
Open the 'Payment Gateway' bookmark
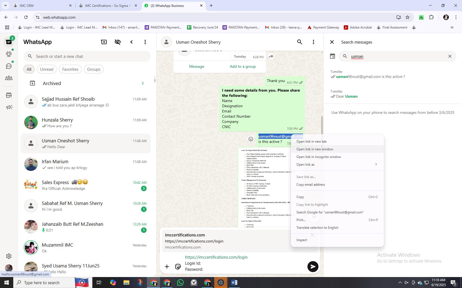[x=323, y=27]
